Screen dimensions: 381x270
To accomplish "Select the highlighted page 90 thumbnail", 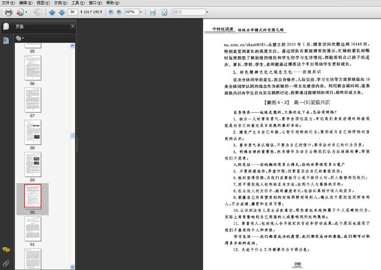I will click(x=32, y=196).
